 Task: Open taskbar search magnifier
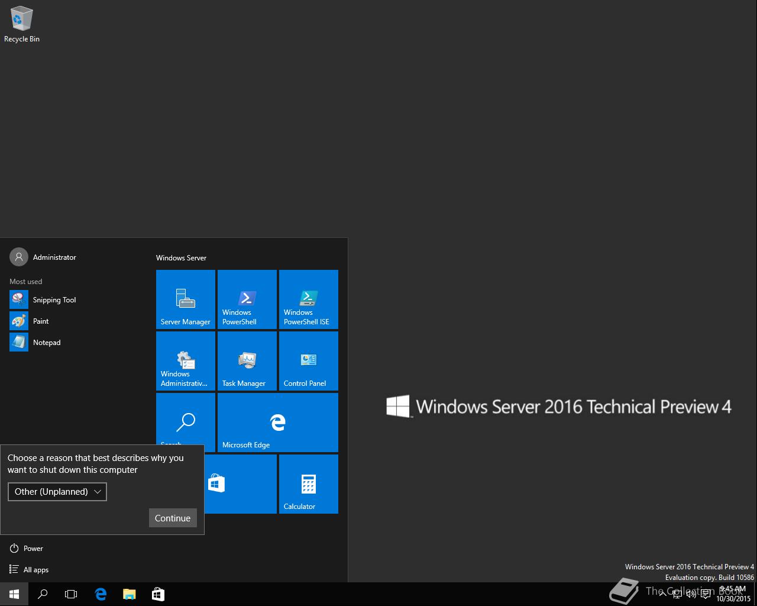point(43,594)
